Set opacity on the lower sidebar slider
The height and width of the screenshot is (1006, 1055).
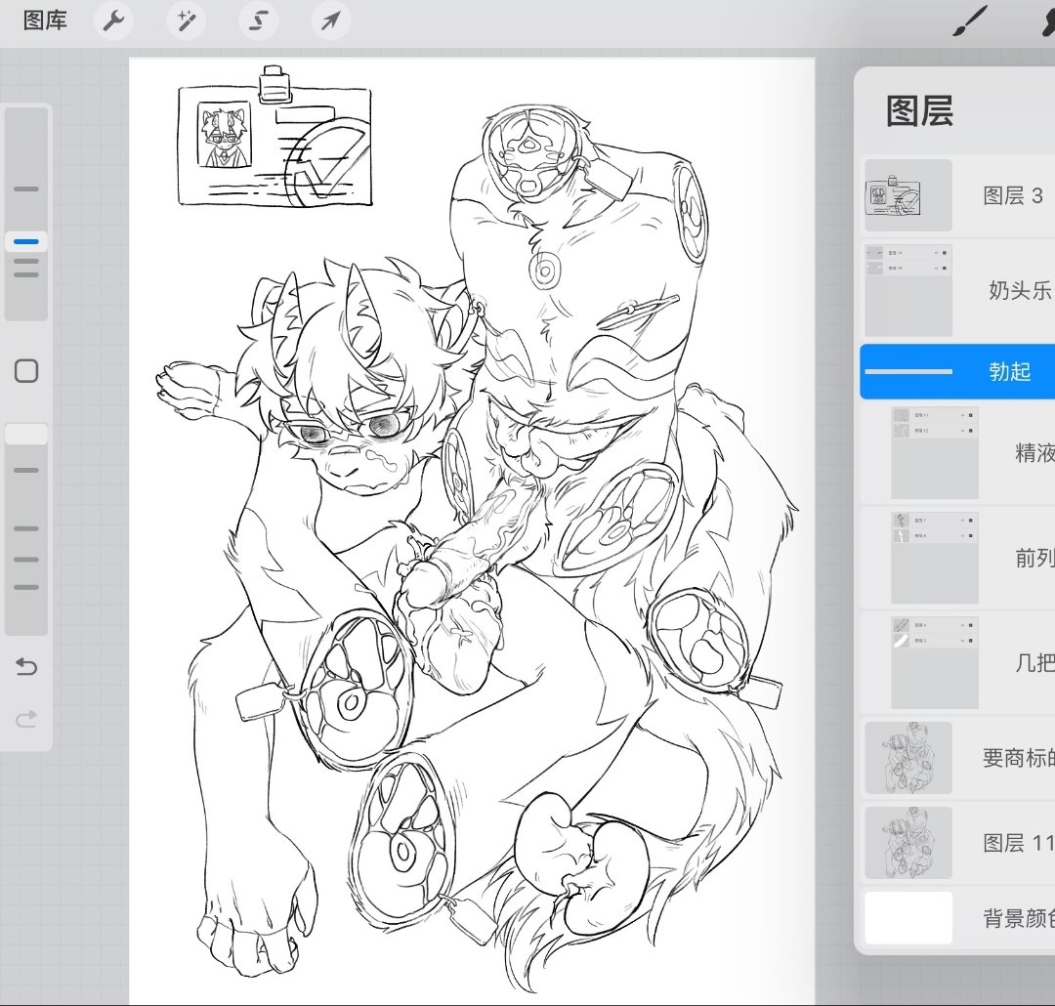(26, 529)
